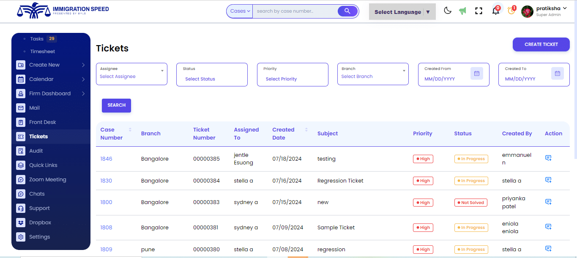Viewport: 577px width, 258px height.
Task: Open the Zoom Meeting sidebar icon
Action: pyautogui.click(x=21, y=179)
